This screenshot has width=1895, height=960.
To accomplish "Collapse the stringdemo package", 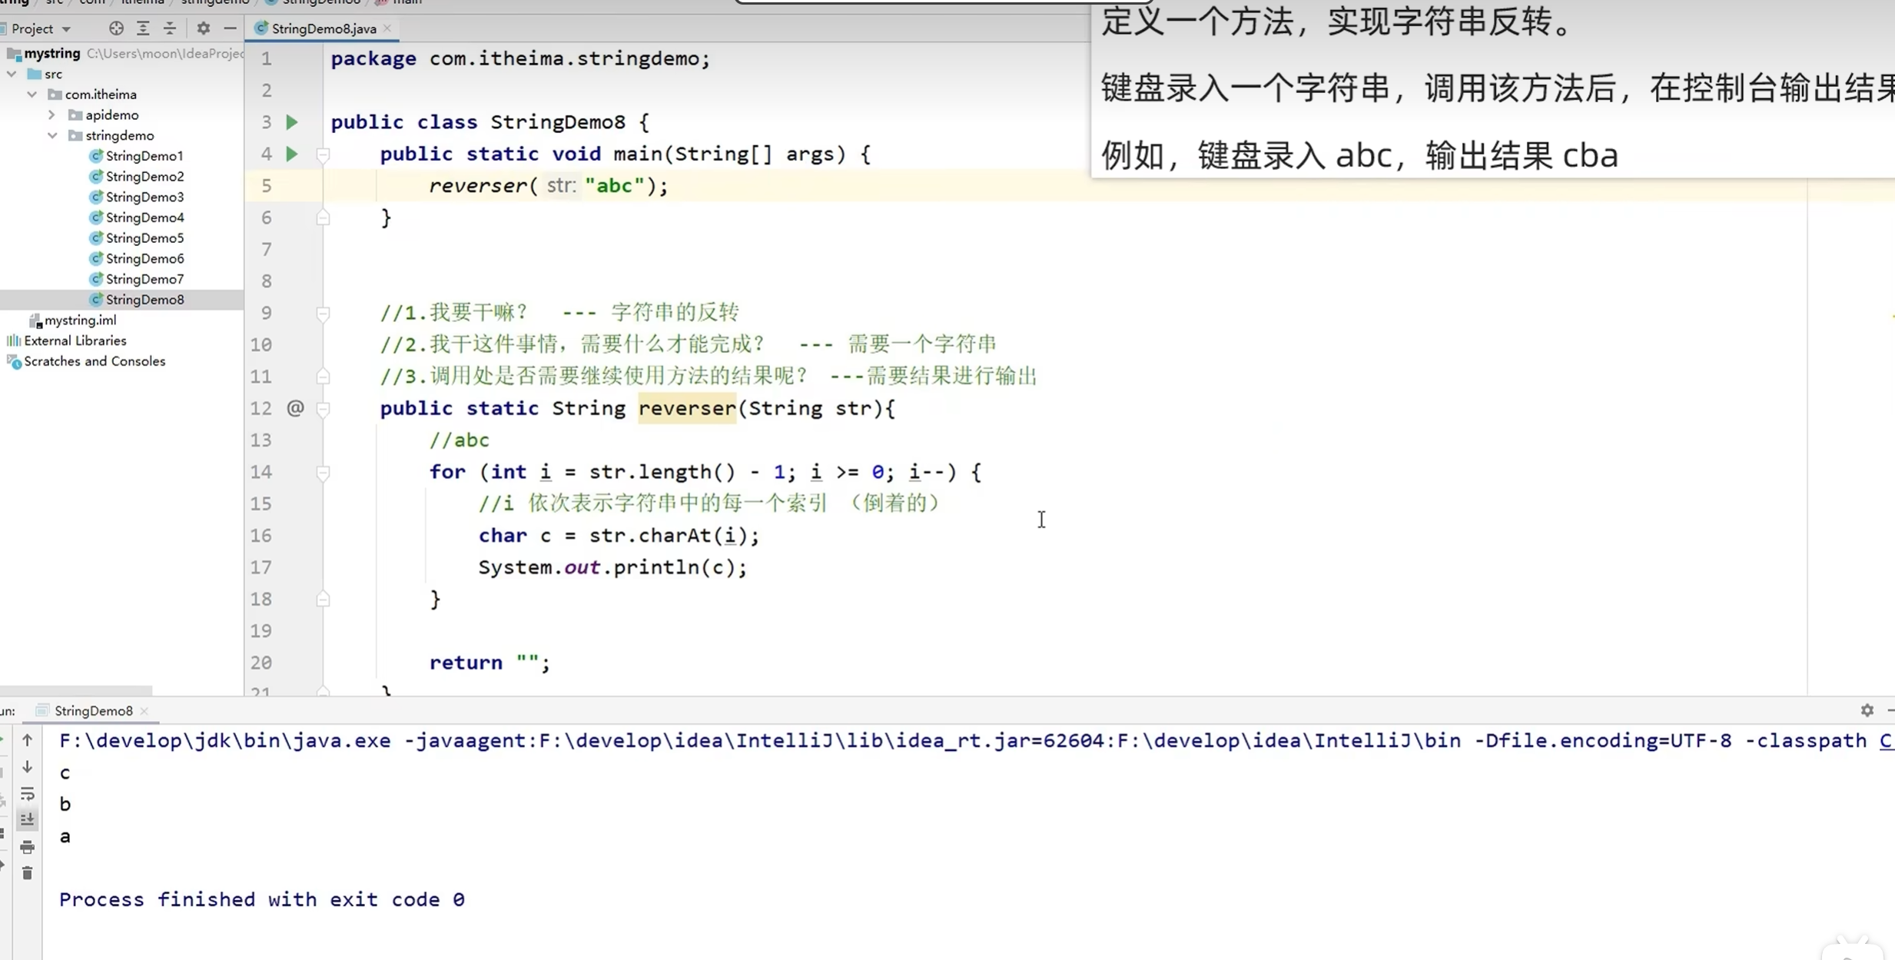I will (52, 135).
